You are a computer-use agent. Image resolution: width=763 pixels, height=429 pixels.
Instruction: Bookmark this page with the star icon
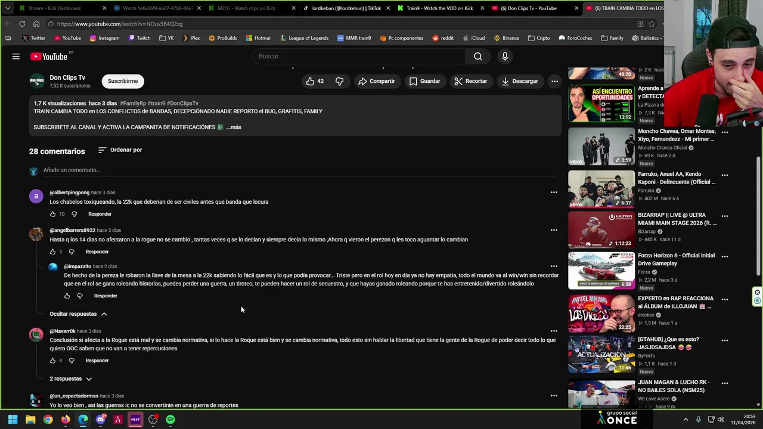652,24
